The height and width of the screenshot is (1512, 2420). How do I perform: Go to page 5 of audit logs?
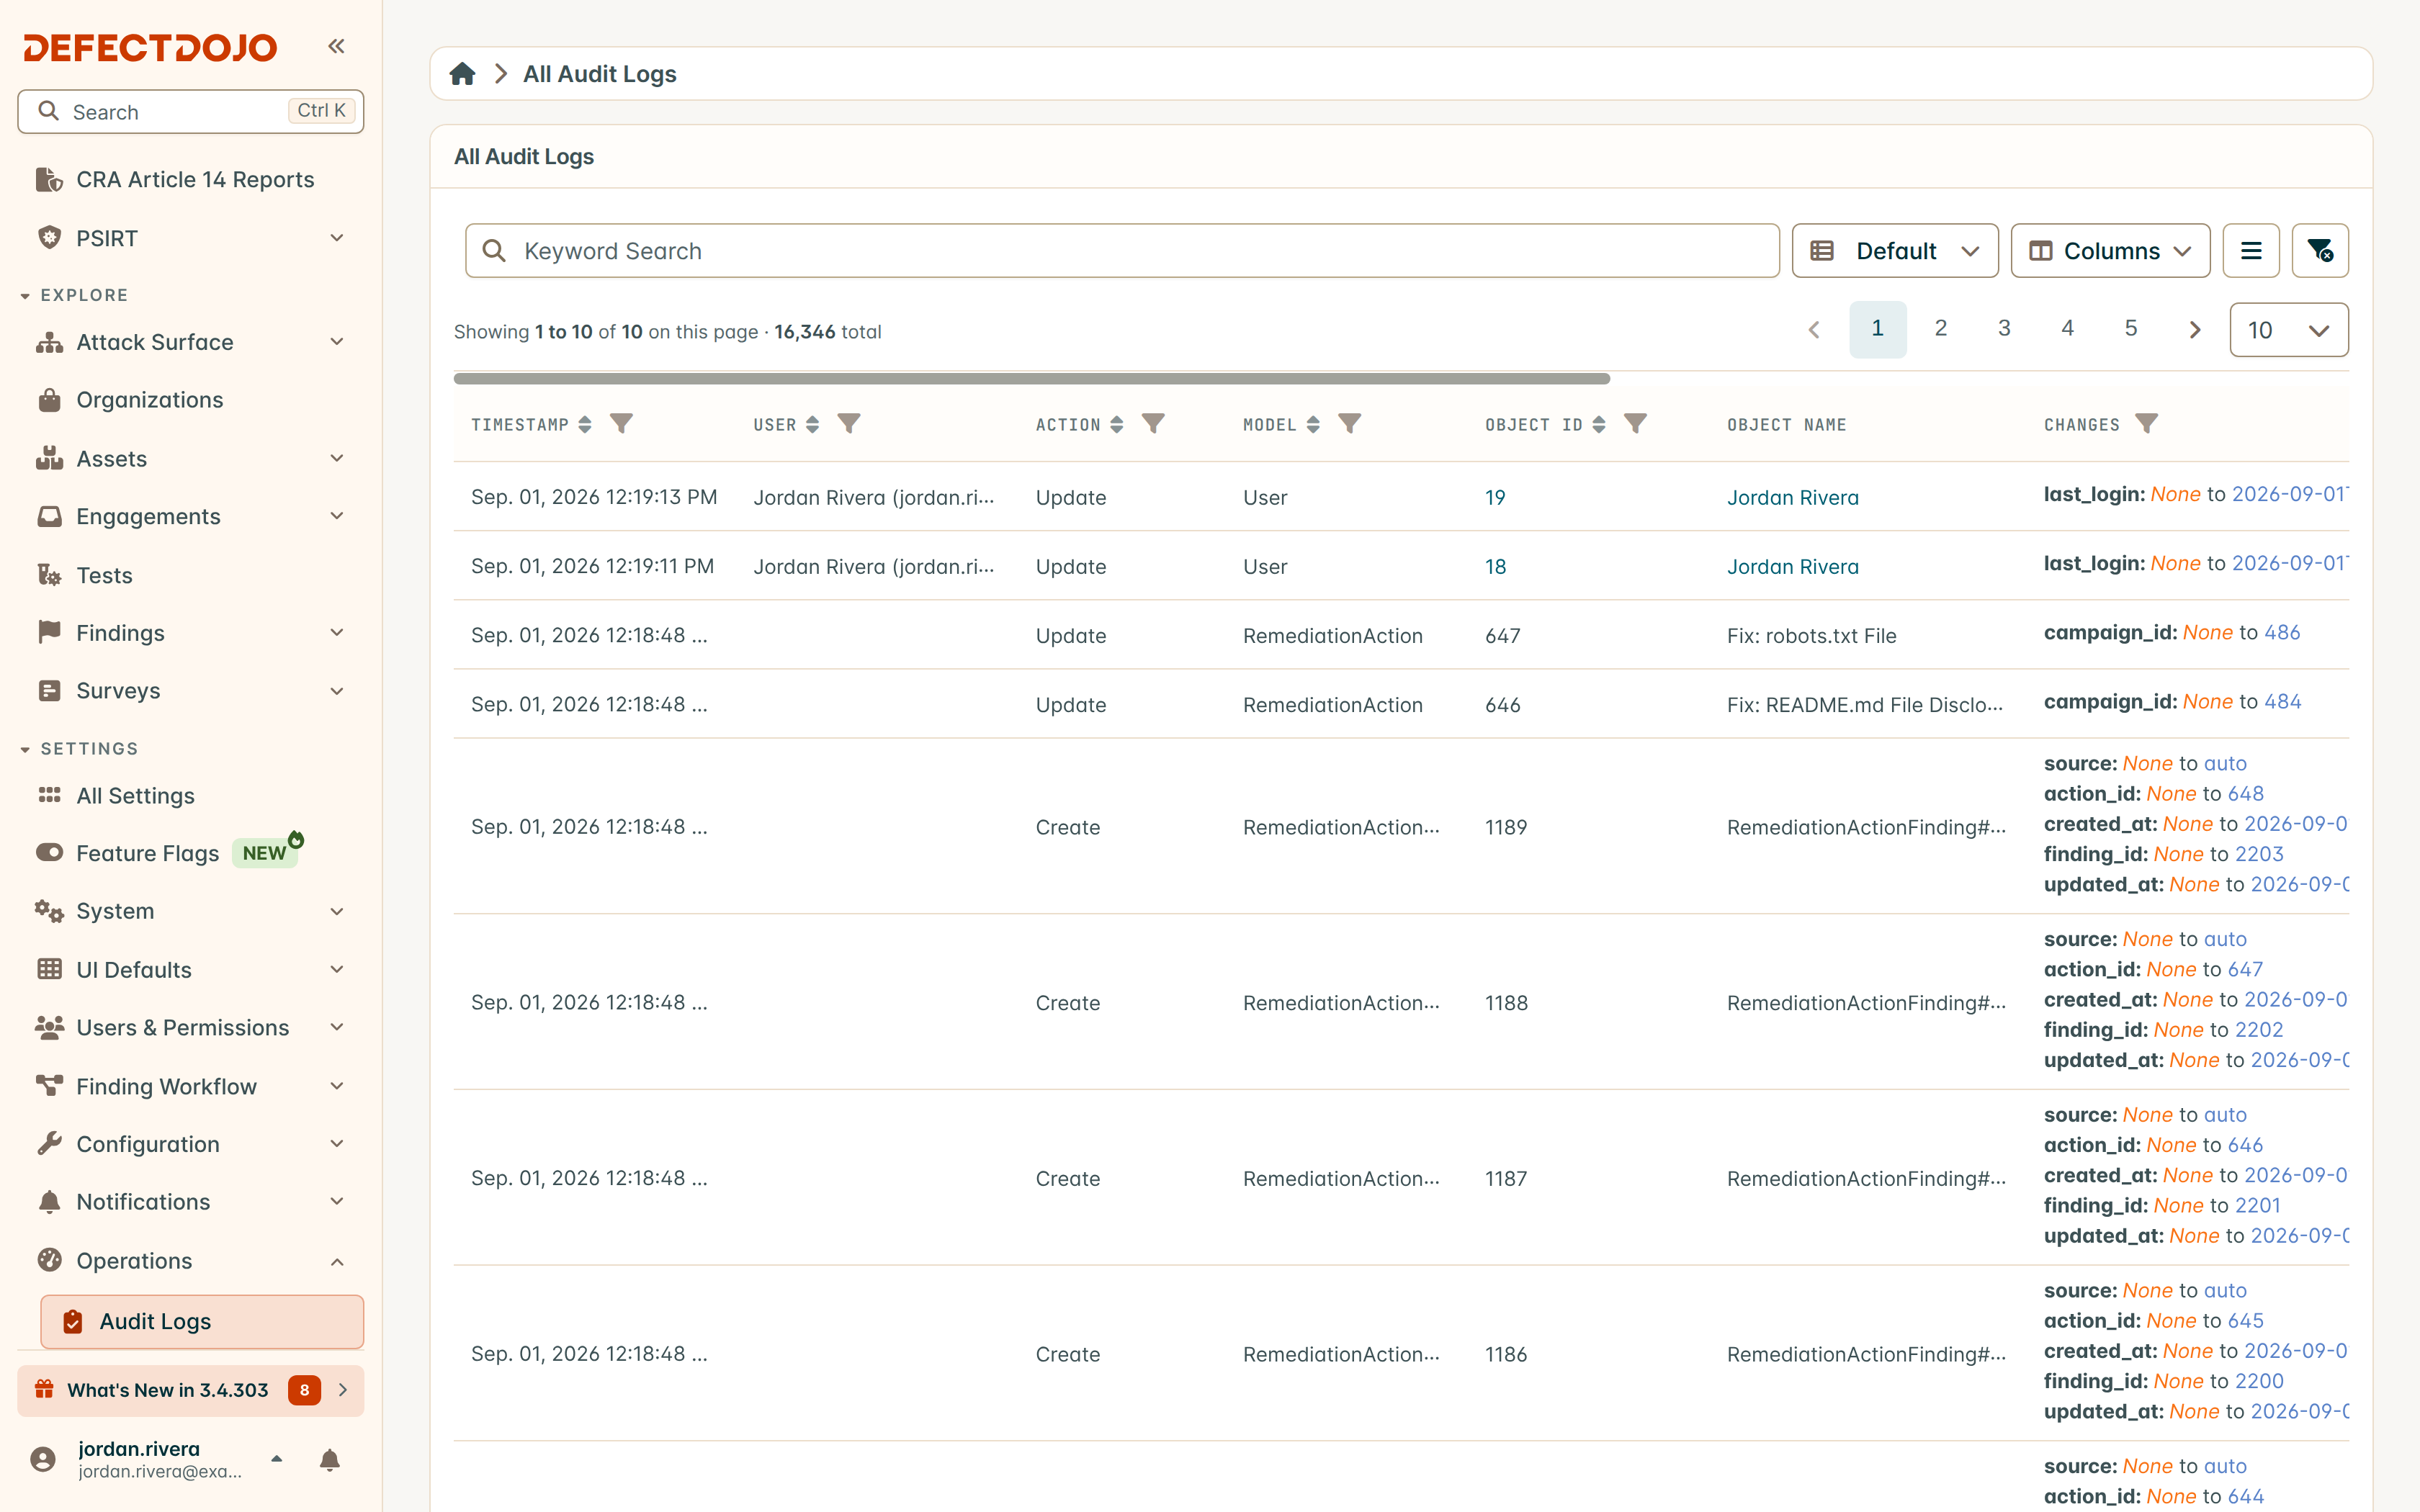coord(2131,329)
